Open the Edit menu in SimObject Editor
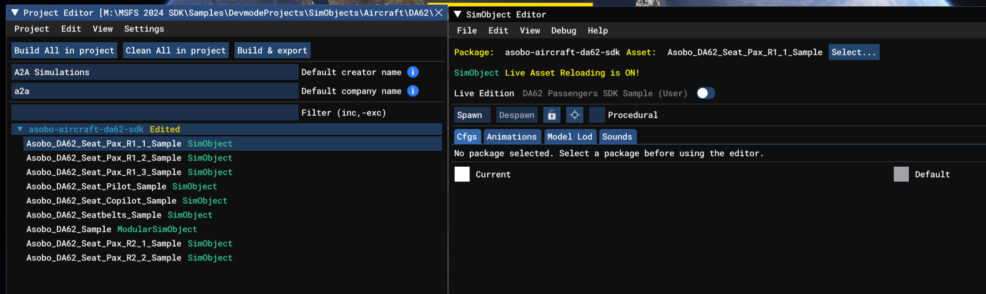Screen dimensions: 986x294 pos(498,30)
